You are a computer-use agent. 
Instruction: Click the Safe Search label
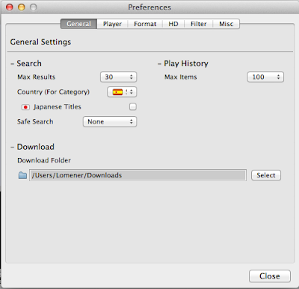coord(35,121)
